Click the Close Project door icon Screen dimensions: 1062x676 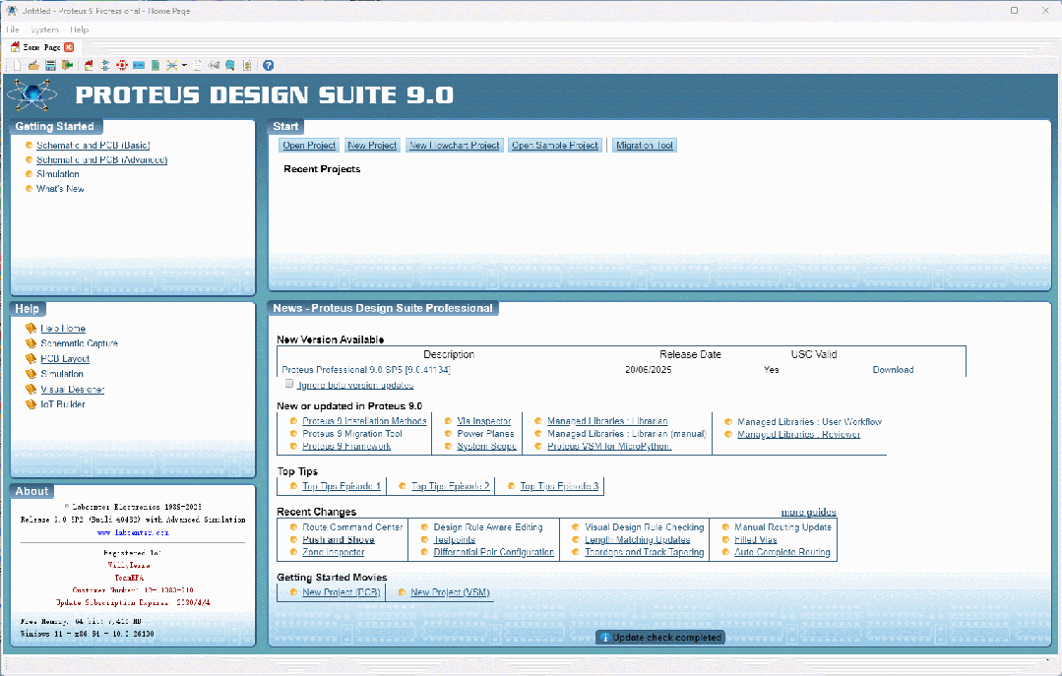[x=67, y=66]
